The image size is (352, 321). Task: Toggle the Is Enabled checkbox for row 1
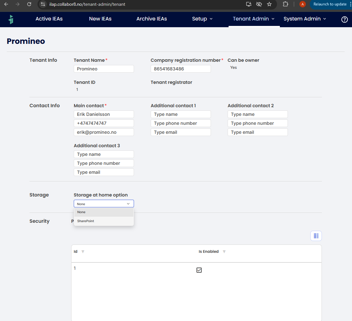199,270
